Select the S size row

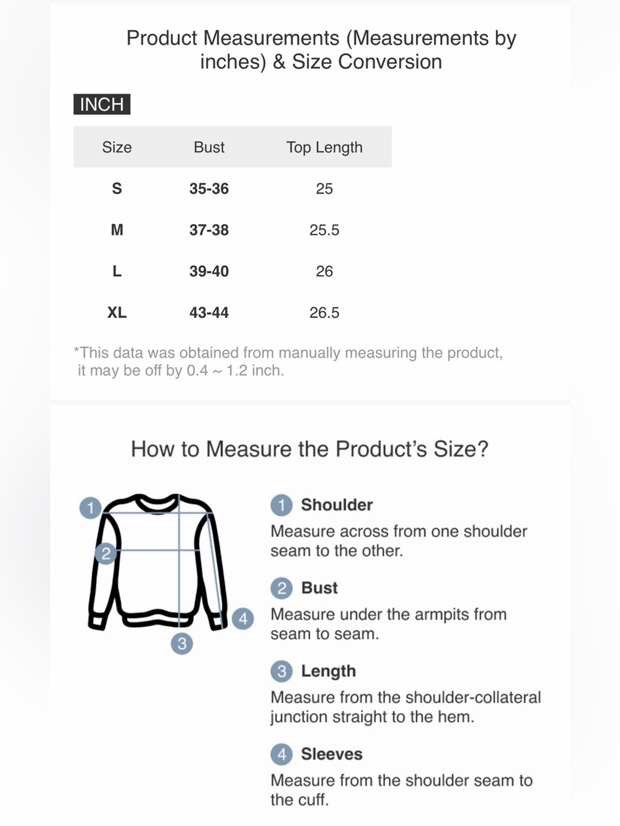tap(232, 188)
